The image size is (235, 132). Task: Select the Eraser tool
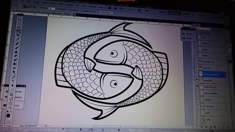[x=15, y=60]
